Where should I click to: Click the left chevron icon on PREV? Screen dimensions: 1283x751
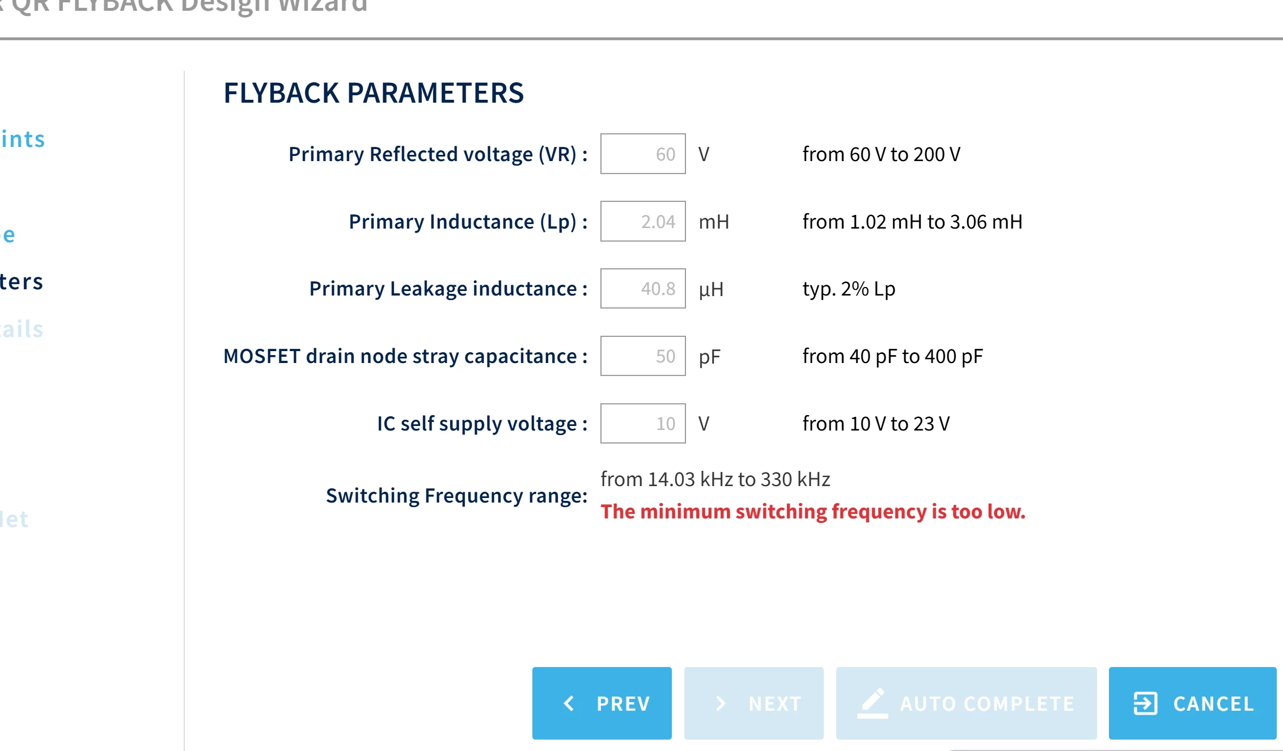pos(569,703)
